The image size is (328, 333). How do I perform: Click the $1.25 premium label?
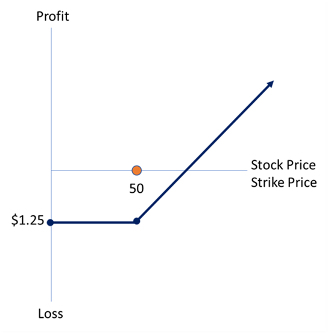point(28,220)
